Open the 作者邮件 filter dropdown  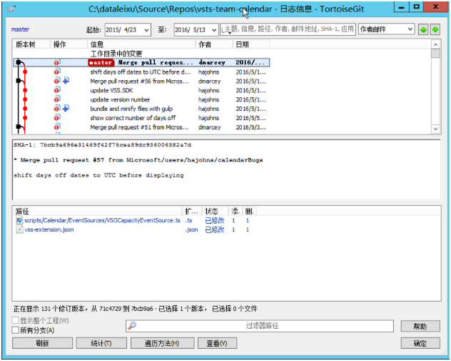(x=410, y=29)
